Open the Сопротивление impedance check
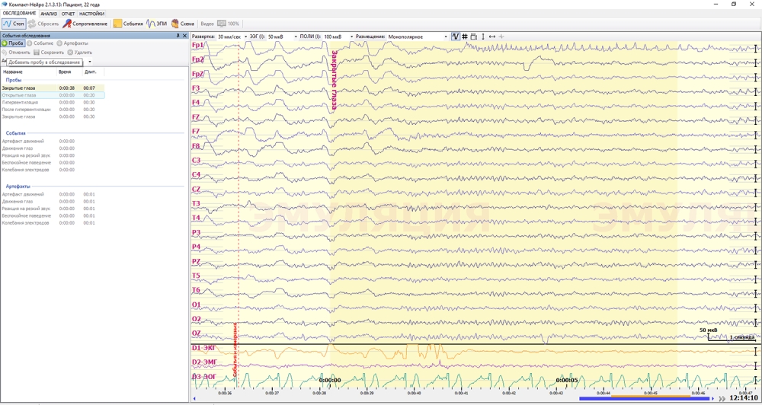The image size is (762, 405). pyautogui.click(x=85, y=24)
